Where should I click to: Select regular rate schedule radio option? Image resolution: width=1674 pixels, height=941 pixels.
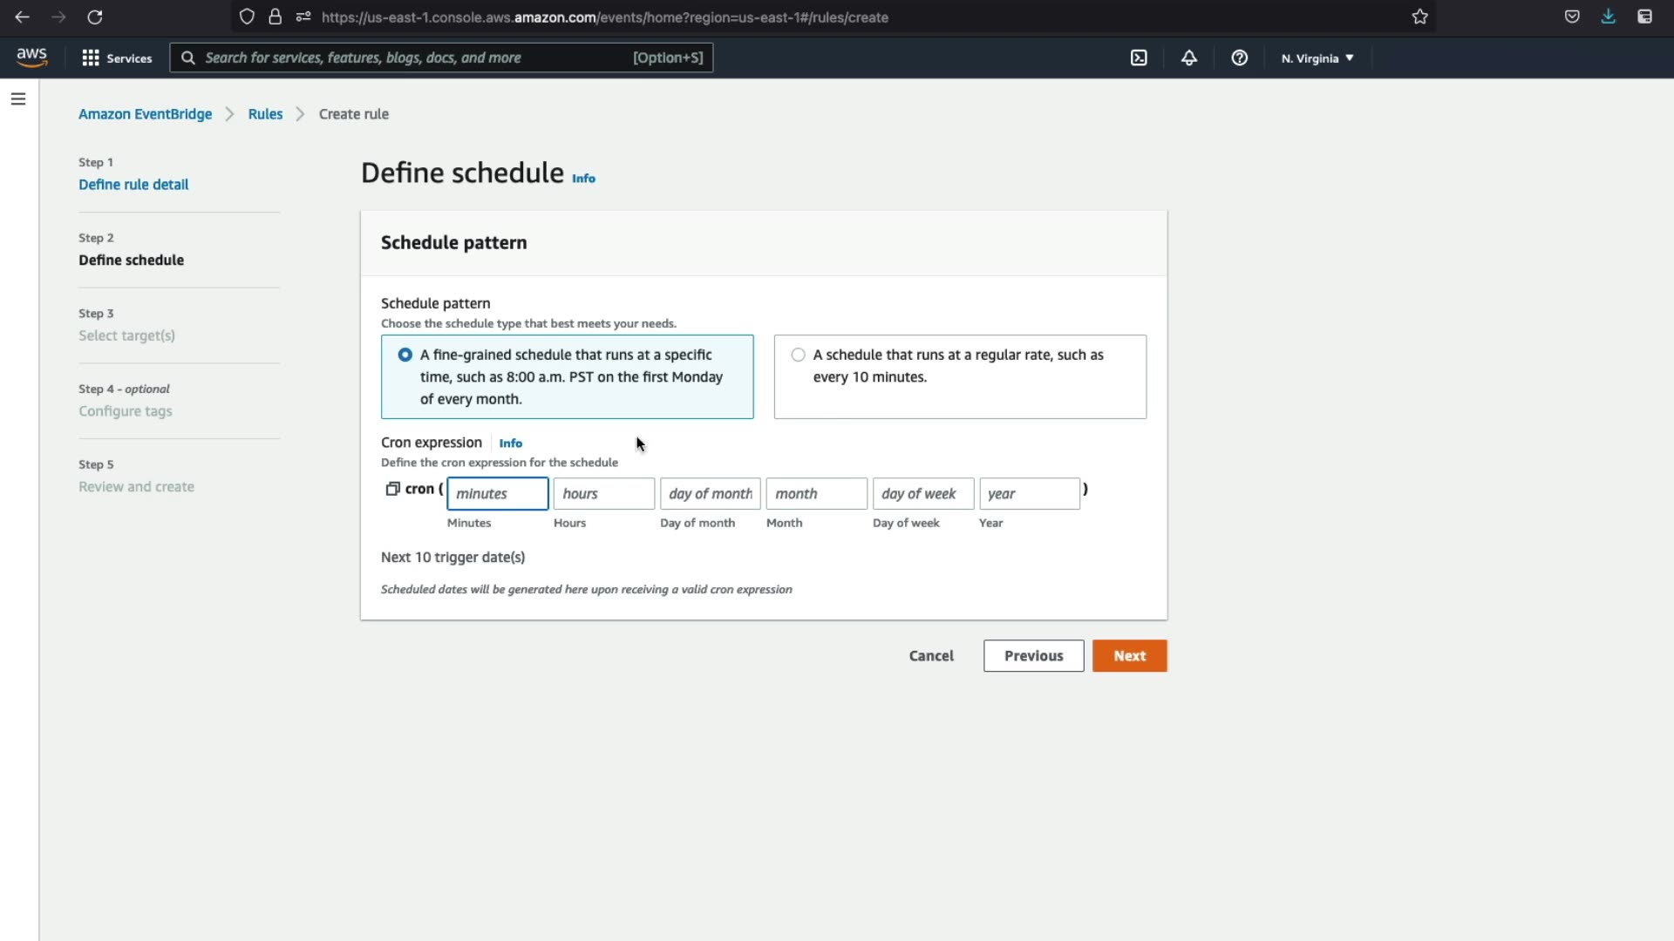tap(798, 355)
